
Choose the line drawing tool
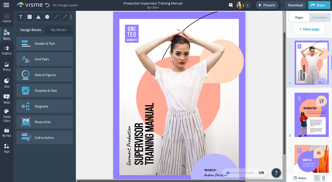pyautogui.click(x=56, y=17)
